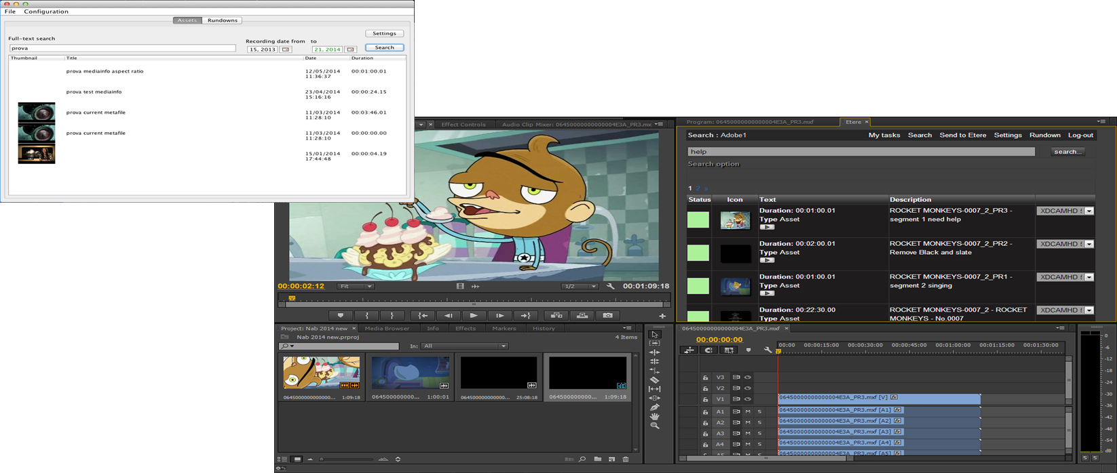Select the Pen tool in the tools panel

655,407
